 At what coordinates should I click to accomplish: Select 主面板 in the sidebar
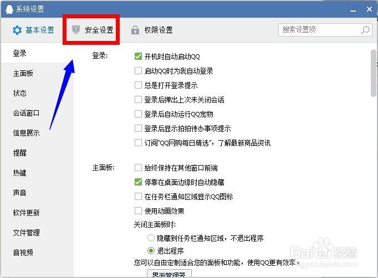pos(37,73)
